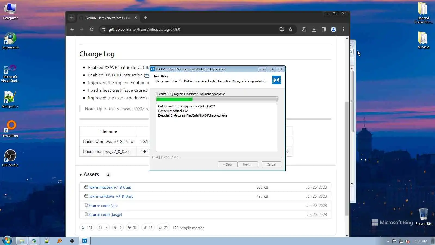435x245 pixels.
Task: Download Source code (tar.gz)
Action: (105, 215)
